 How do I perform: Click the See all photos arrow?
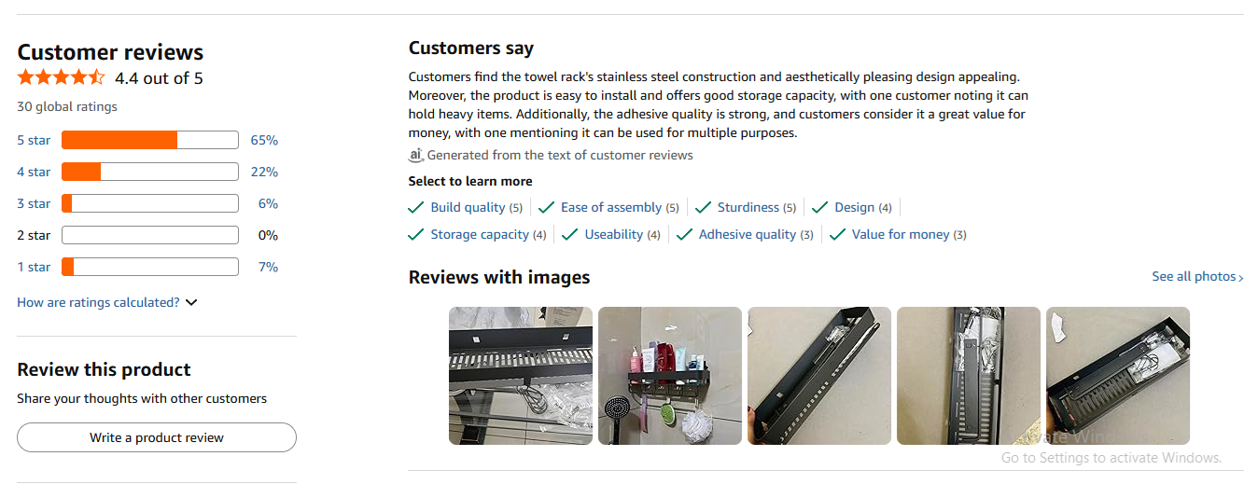tap(1240, 277)
